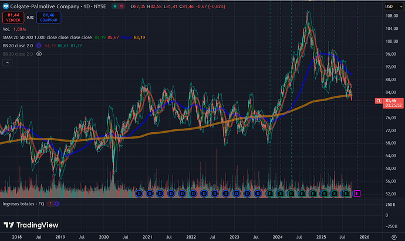Screen dimensions: 405x241
Task: Click the purple upcoming earnings E marker
Action: (357, 193)
